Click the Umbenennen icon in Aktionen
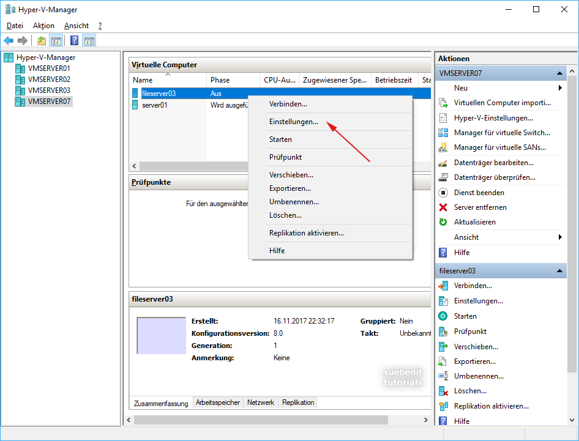579x441 pixels. (443, 376)
